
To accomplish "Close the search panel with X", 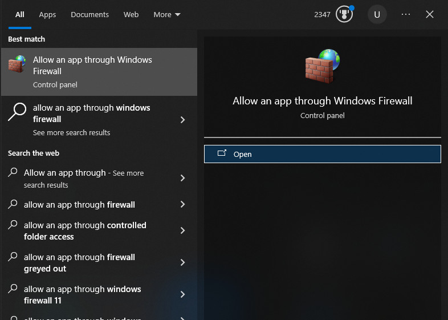I will [430, 14].
